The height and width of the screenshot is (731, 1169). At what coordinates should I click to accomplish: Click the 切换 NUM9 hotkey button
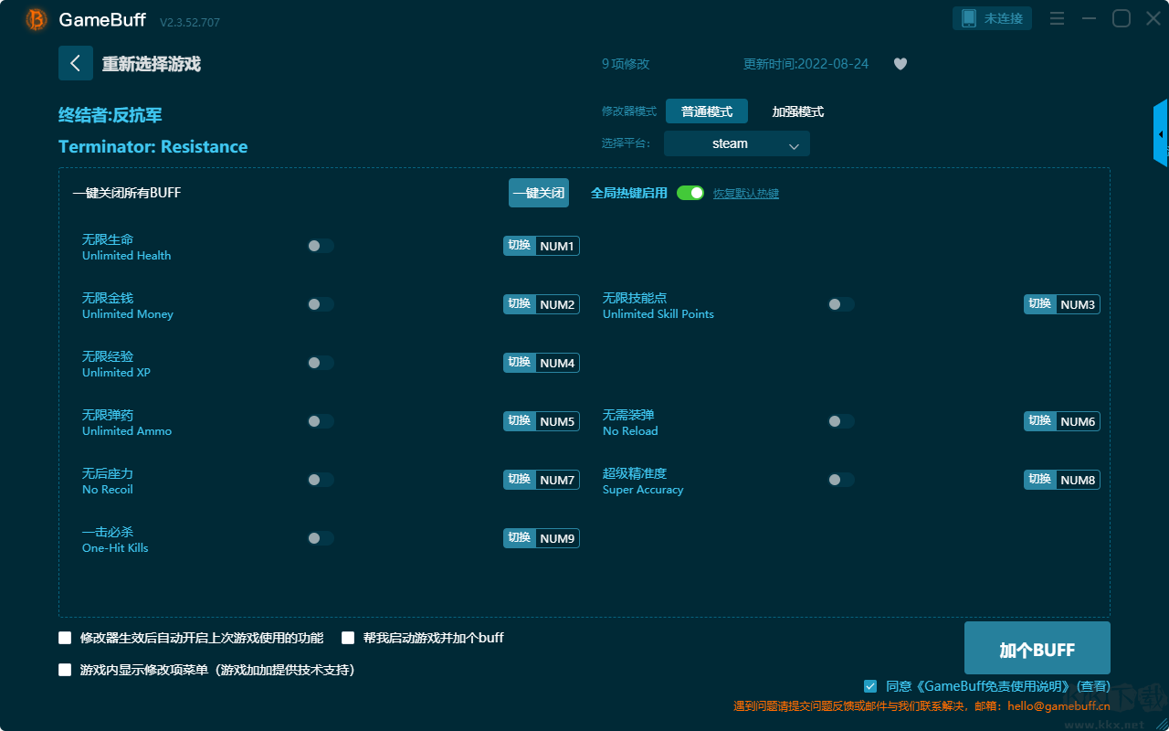542,538
